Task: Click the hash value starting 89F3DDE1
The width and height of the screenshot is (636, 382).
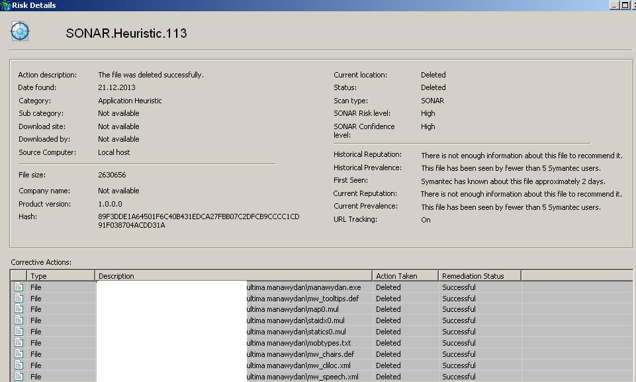Action: 199,221
